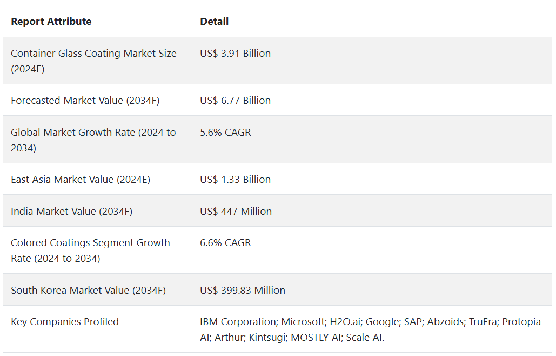Click 'Protopia' in the companies list
This screenshot has width=556, height=356.
[521, 322]
